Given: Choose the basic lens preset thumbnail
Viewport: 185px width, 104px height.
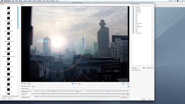Looking at the screenshot, I should 8,23.
